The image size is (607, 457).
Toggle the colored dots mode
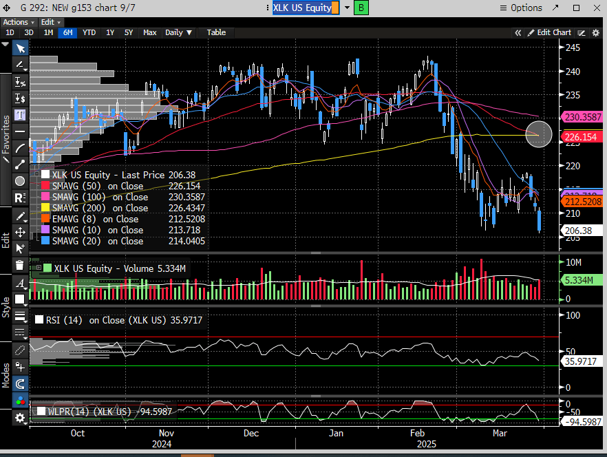(20, 401)
